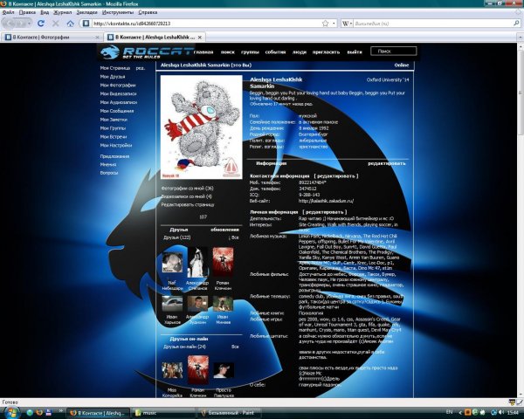Click the ROCCAT logo in the header
Viewport: 524px width, 419px height.
[147, 52]
